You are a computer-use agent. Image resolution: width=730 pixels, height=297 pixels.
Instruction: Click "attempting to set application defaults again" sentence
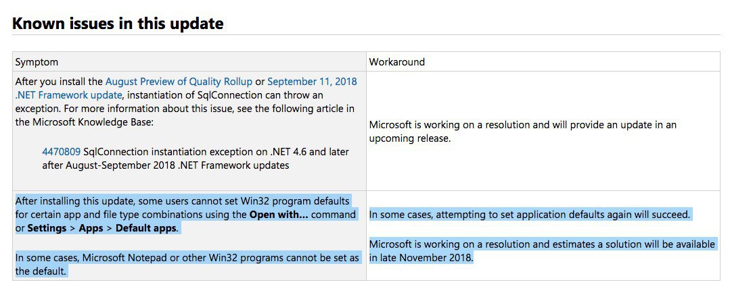[528, 215]
